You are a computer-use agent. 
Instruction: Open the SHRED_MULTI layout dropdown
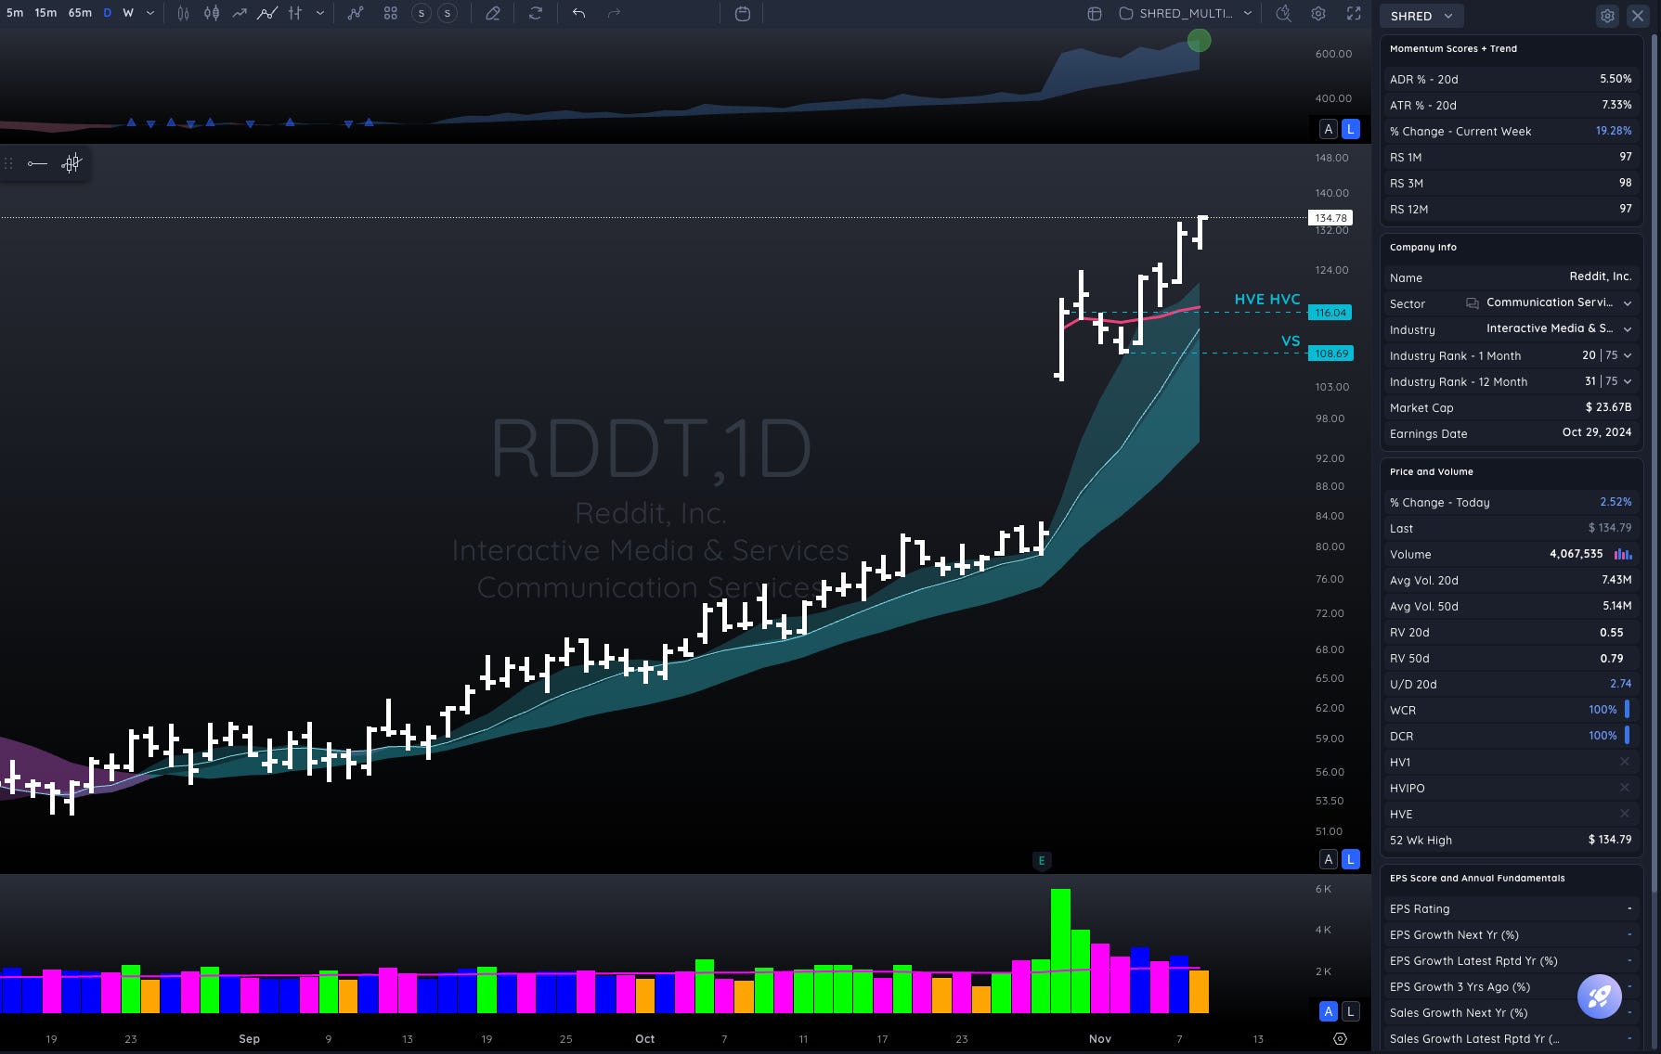(x=1248, y=13)
